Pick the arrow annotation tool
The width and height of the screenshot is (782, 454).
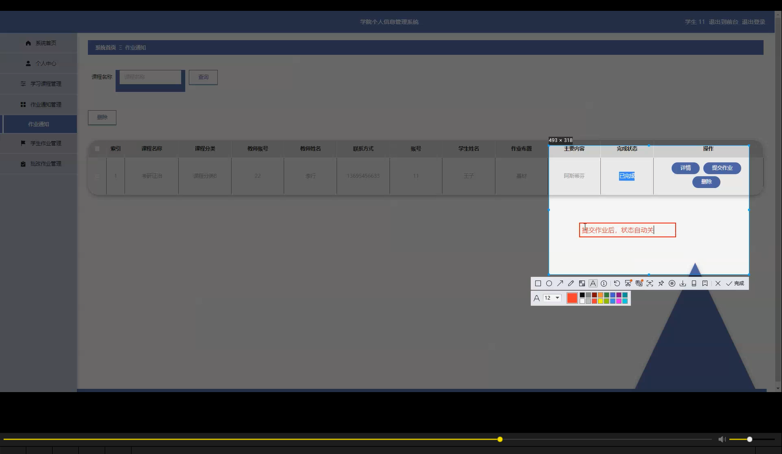point(560,283)
